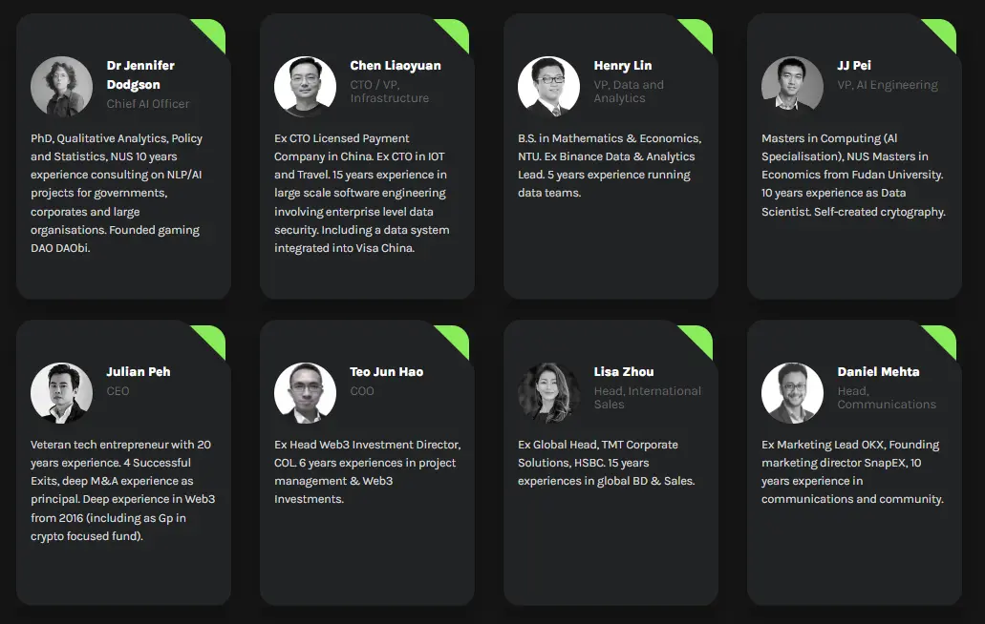
Task: Click Chen Liaoyuan's profile photo
Action: 305,86
